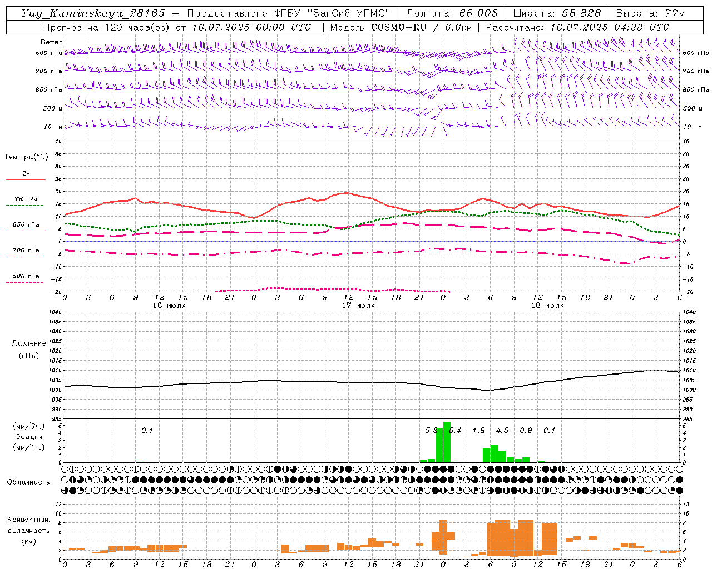This screenshot has height=569, width=712.
Task: Click the 18 июля date label
Action: click(547, 306)
